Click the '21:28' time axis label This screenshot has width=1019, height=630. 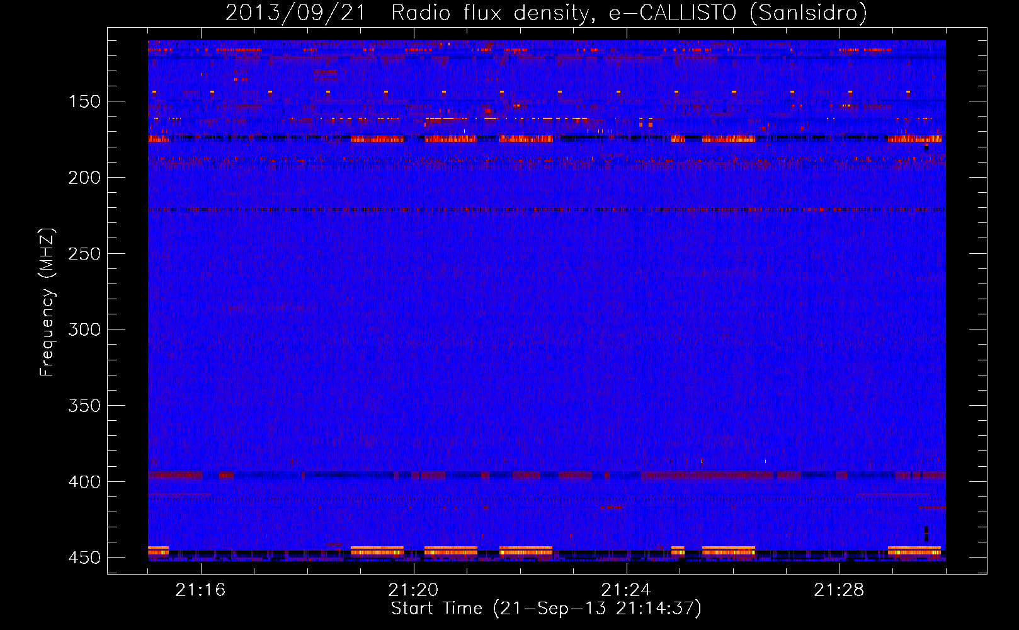click(x=839, y=590)
